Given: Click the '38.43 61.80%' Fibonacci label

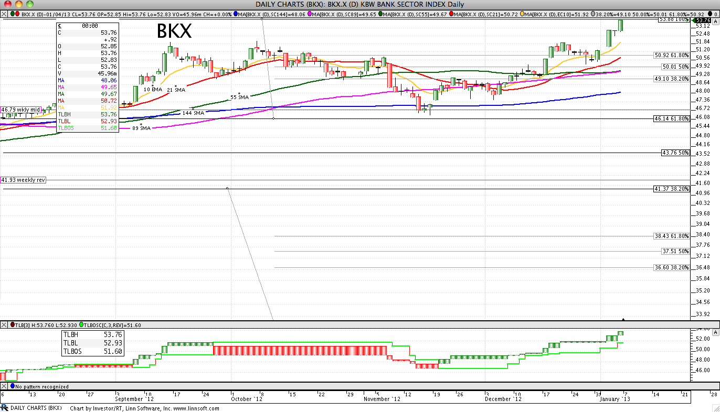Looking at the screenshot, I should [672, 236].
